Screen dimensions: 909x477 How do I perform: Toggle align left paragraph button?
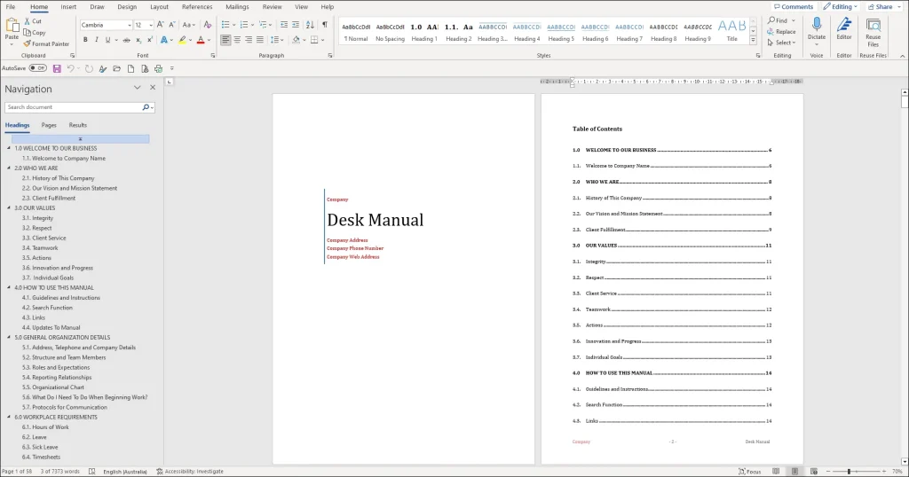click(x=225, y=40)
